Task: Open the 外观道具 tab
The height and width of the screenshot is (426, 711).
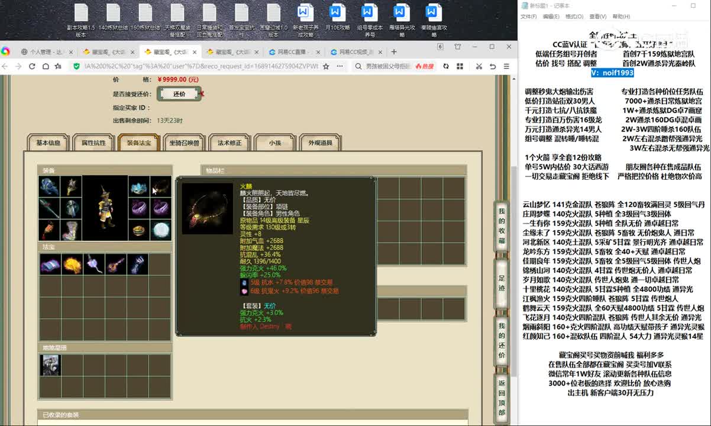Action: pyautogui.click(x=320, y=143)
